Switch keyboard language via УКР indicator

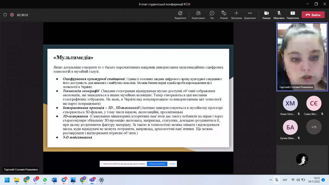[284, 180]
